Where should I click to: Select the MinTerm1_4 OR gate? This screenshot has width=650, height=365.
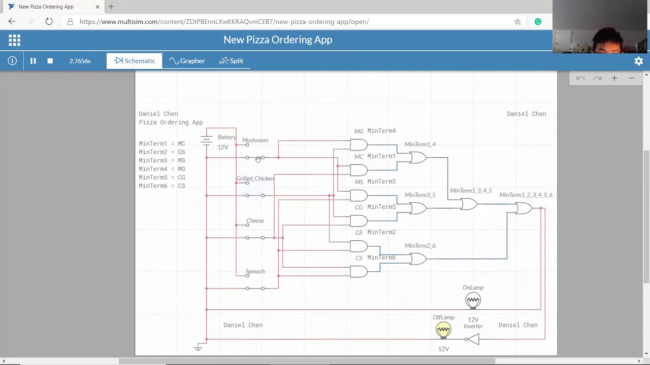coord(418,158)
